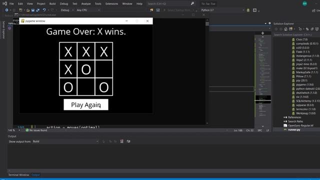Open the Project menu
This screenshot has height=180, width=320.
pos(41,3)
